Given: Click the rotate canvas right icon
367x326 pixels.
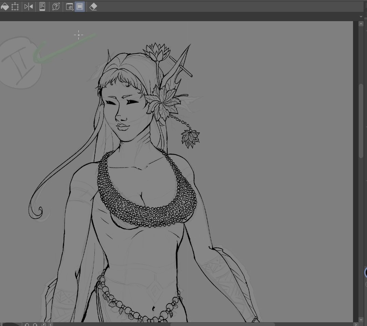Looking at the screenshot, I should click(x=35, y=324).
